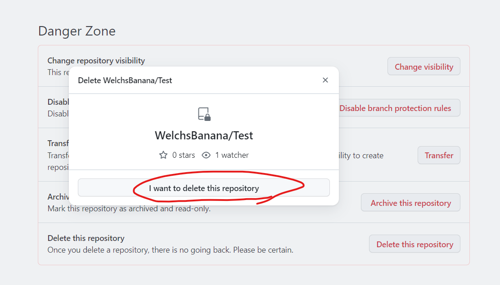
Task: Click the eye icon beside 1 watcher
Action: [206, 155]
